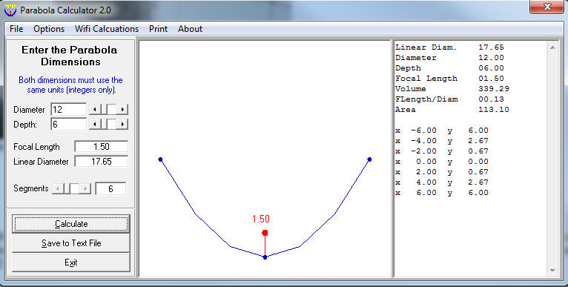Viewport: 568px width, 287px height.
Task: Open the Wifi Calcuations menu
Action: click(107, 29)
